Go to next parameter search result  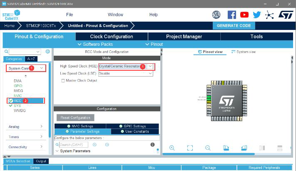click(107, 144)
